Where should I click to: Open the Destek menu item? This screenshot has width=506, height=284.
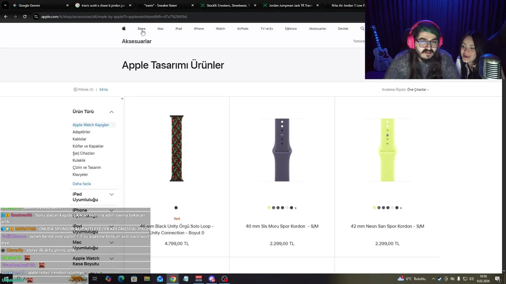tap(343, 28)
